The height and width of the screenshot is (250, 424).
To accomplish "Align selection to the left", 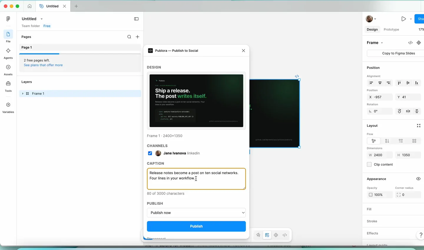I will pos(371,83).
